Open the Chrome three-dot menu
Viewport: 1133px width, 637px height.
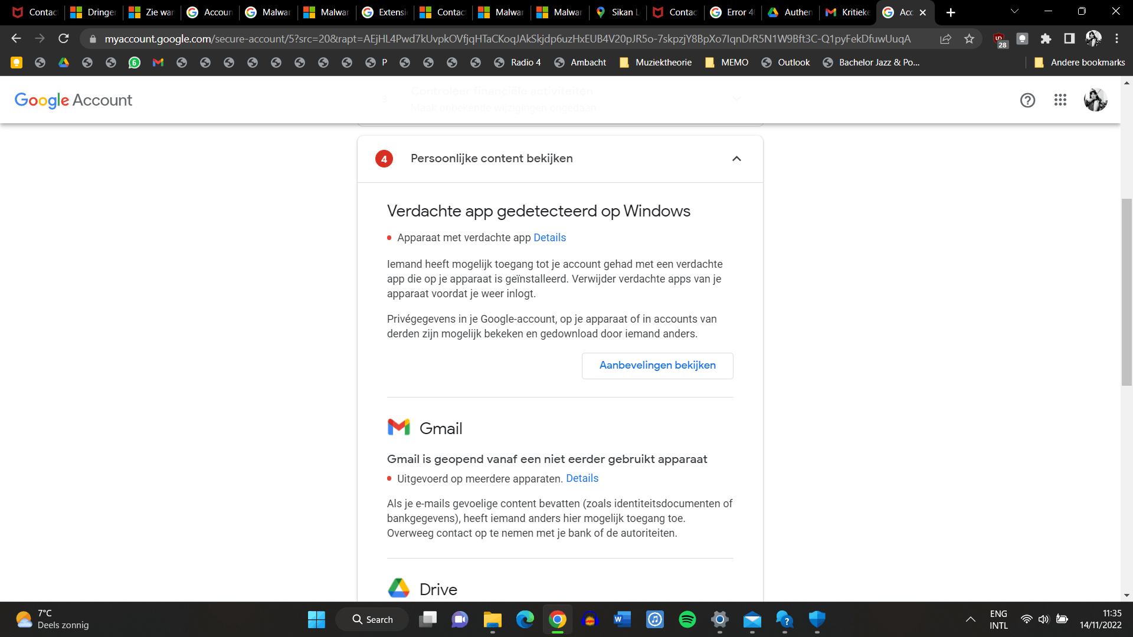(1116, 39)
